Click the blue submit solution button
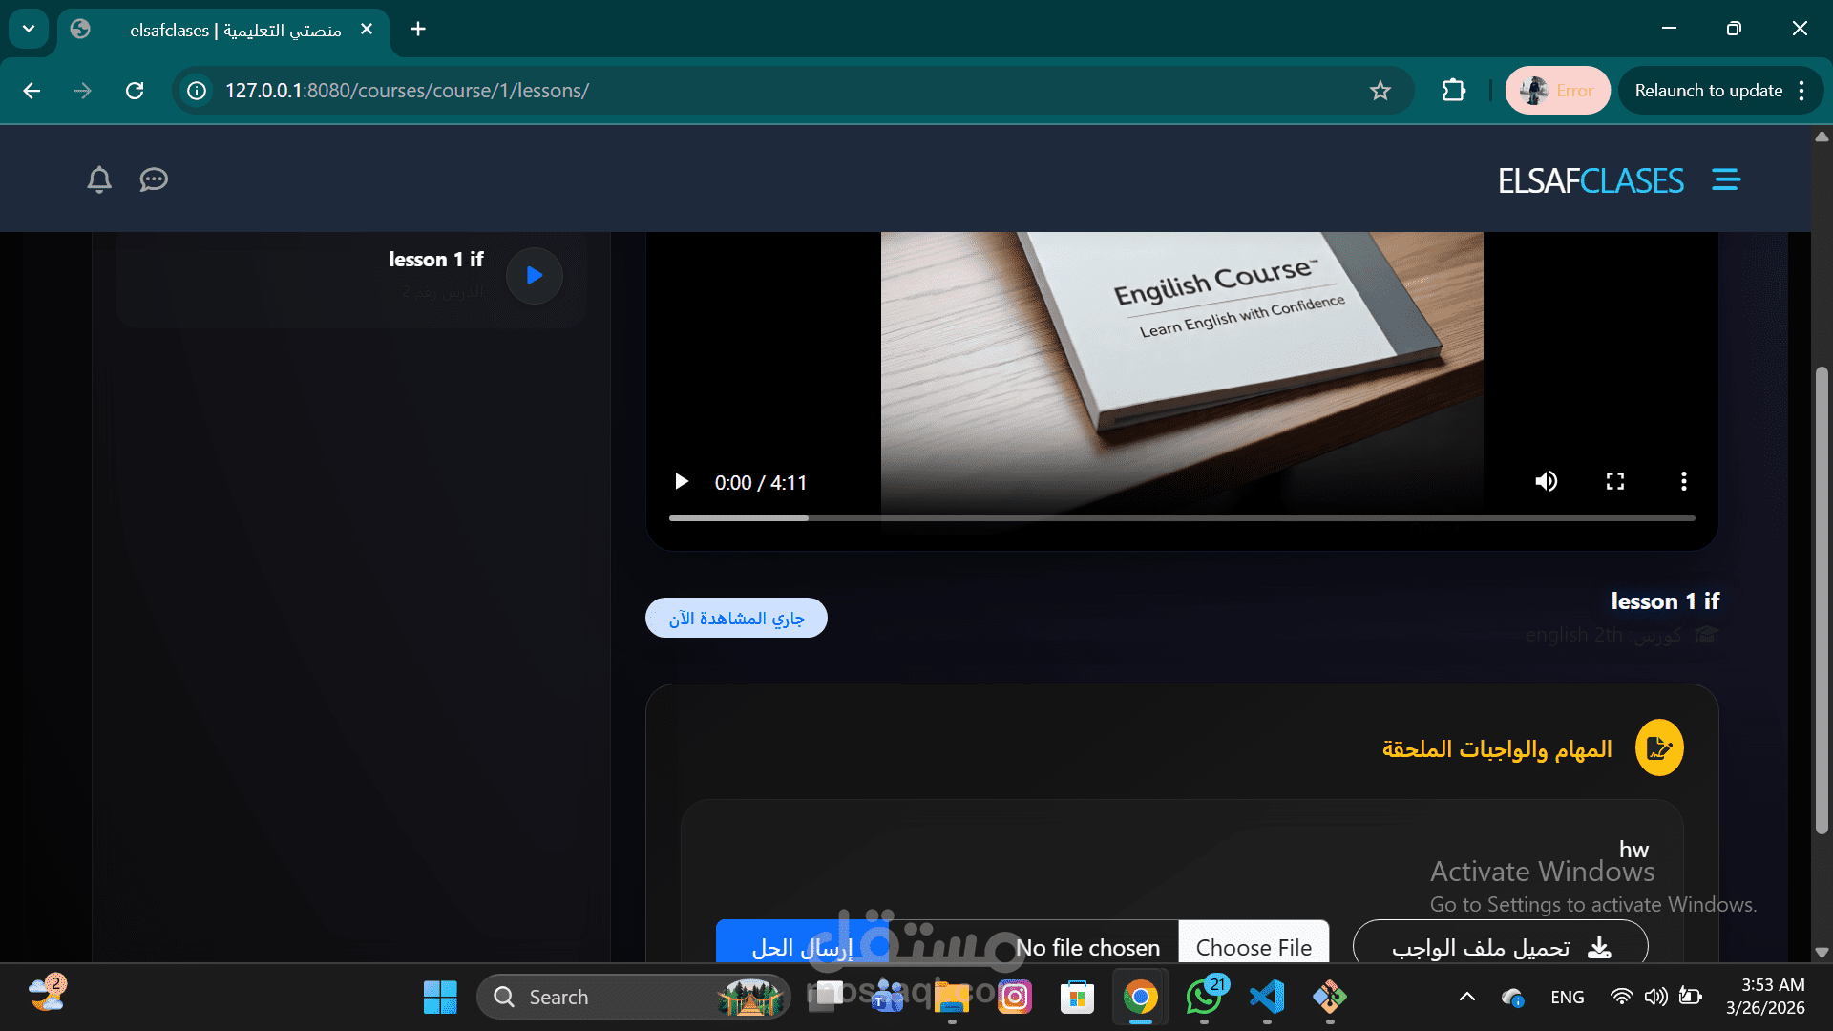Screen dimensions: 1833x1031 [x=802, y=946]
